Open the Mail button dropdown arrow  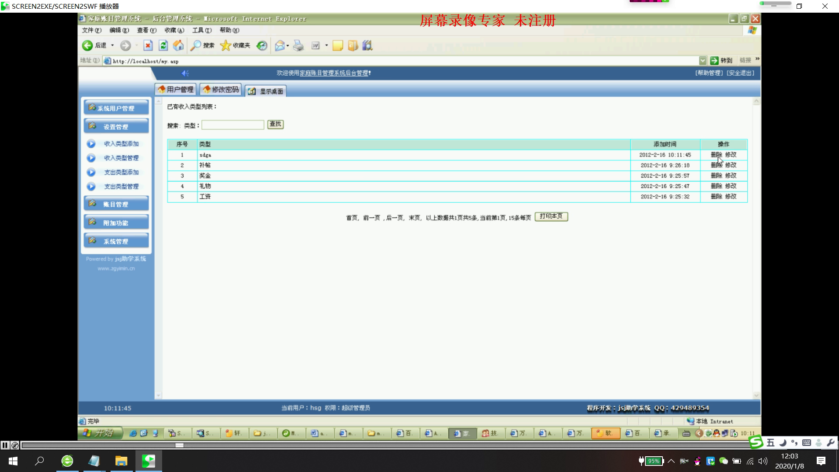(288, 45)
